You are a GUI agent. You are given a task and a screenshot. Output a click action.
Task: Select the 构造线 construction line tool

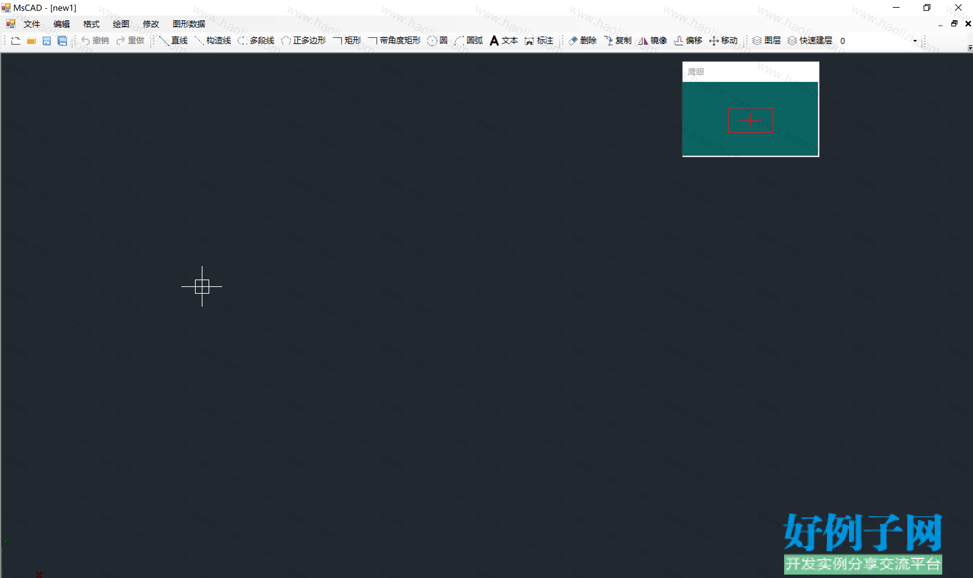pyautogui.click(x=213, y=41)
